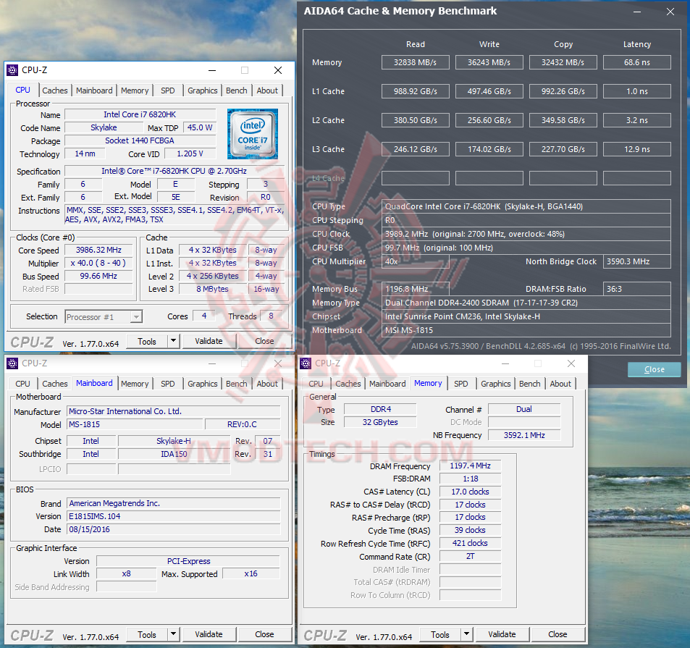Open Tools dropdown arrow in Memory CPU-Z window

point(466,634)
